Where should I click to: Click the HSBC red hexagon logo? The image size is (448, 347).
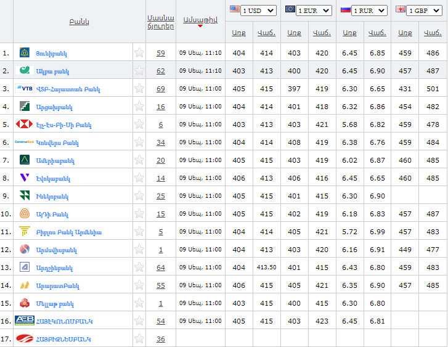point(25,125)
